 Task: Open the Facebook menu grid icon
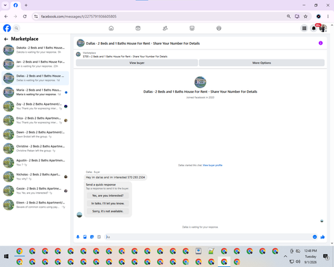304,28
